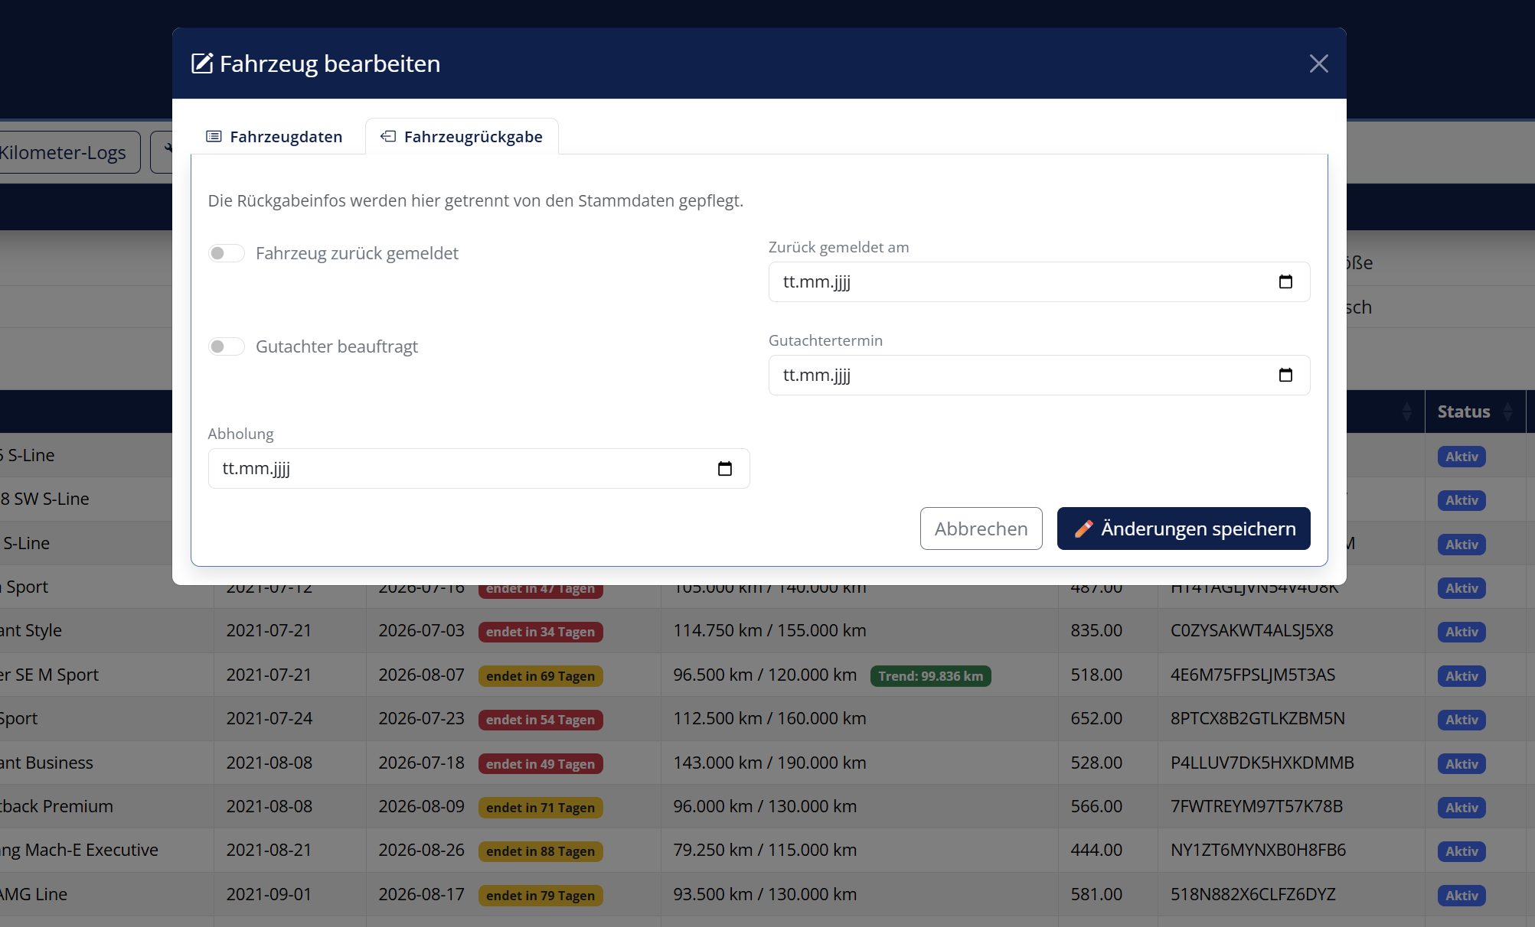The height and width of the screenshot is (927, 1535).
Task: Focus the Gutachtertermin date input
Action: point(1040,376)
